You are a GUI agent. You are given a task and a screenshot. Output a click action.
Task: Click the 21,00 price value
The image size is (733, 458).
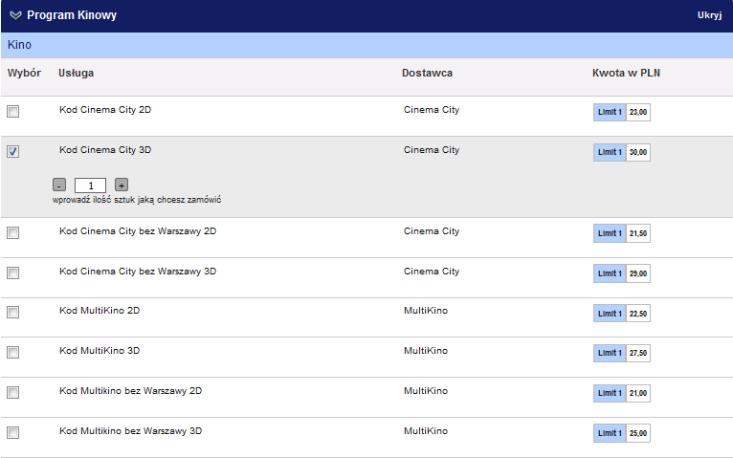(x=638, y=393)
